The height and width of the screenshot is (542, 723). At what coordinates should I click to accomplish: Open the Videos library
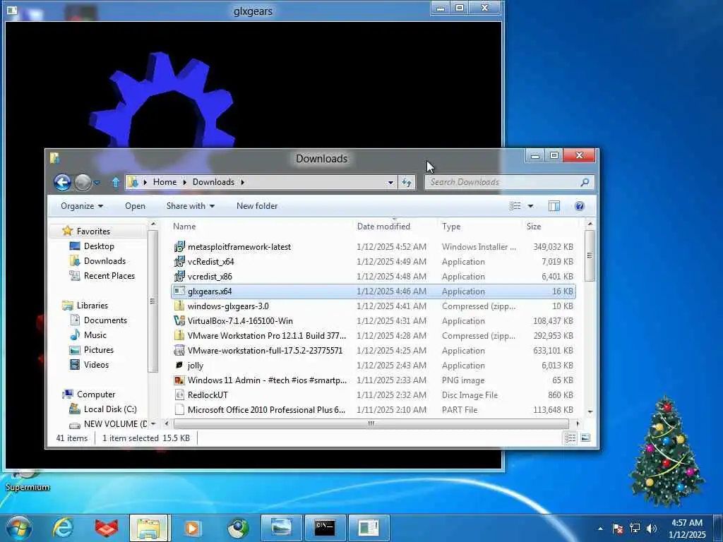96,365
